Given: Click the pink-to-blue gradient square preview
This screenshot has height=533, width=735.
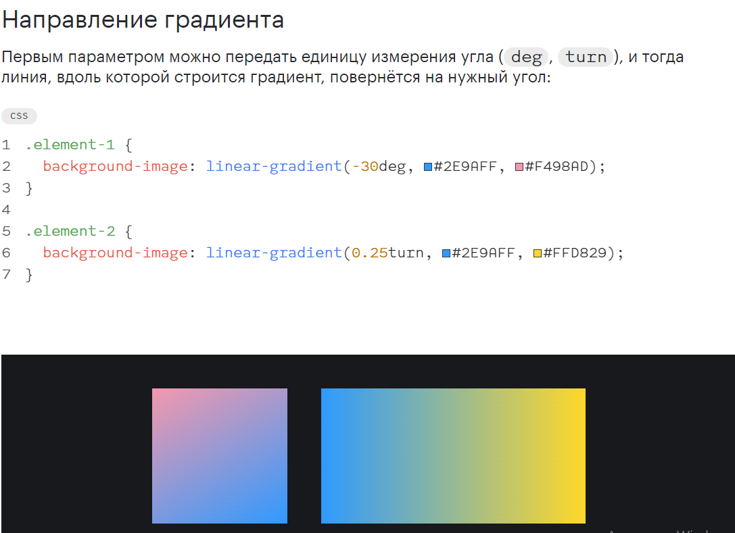Looking at the screenshot, I should [219, 456].
